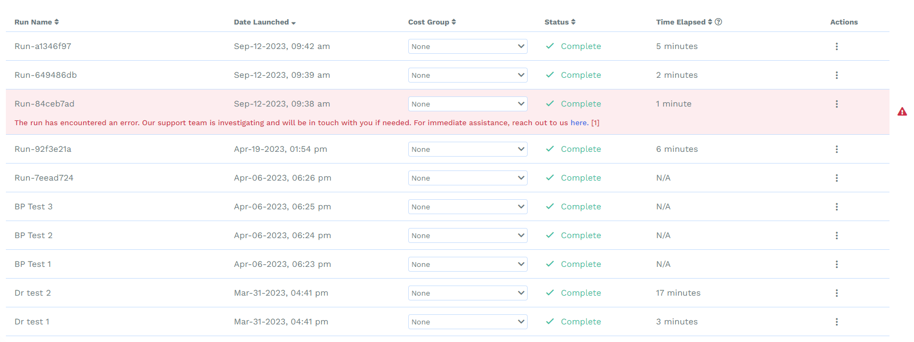Click the Time Elapsed help question icon
Image resolution: width=914 pixels, height=342 pixels.
pos(718,22)
